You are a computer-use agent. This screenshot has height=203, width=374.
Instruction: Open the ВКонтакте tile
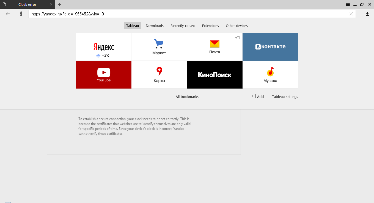pyautogui.click(x=270, y=47)
